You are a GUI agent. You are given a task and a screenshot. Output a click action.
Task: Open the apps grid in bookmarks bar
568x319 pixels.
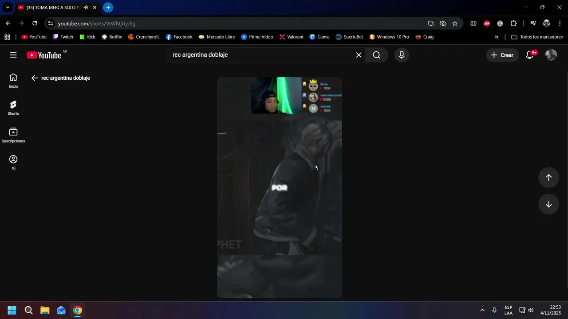(7, 37)
